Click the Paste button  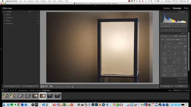(30, 86)
